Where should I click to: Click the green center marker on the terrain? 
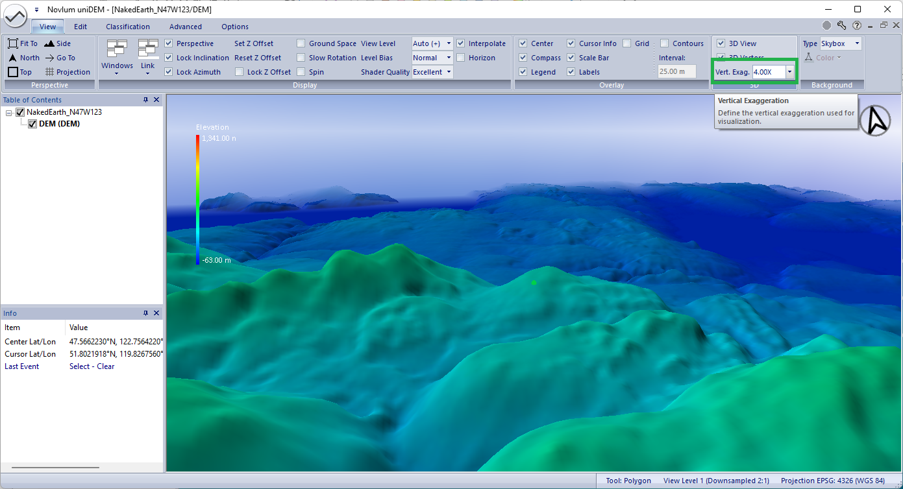click(x=534, y=283)
